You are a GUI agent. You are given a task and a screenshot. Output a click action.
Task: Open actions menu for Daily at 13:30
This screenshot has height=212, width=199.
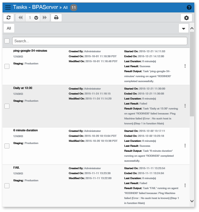pos(185,106)
